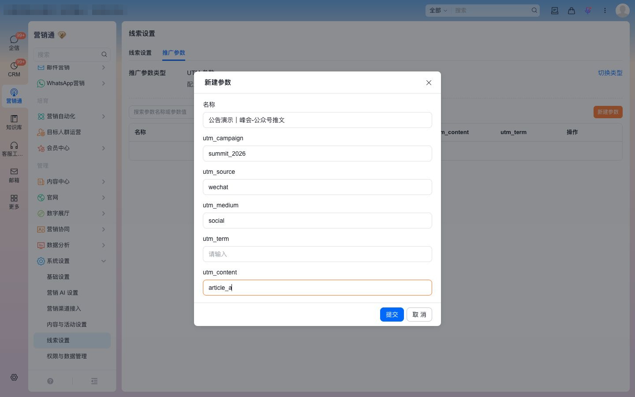Click the orange 新建参数 button
Image resolution: width=635 pixels, height=397 pixels.
point(608,112)
